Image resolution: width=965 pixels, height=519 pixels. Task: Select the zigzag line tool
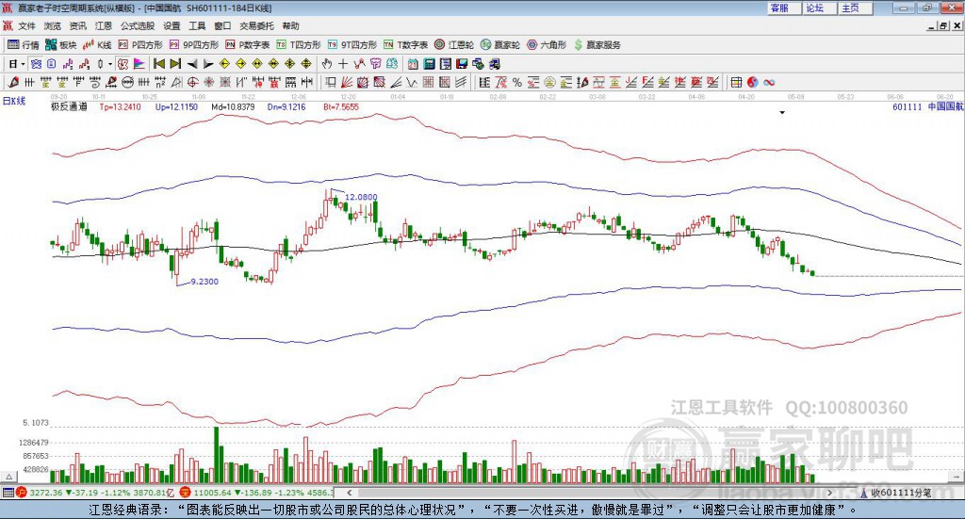tap(411, 82)
